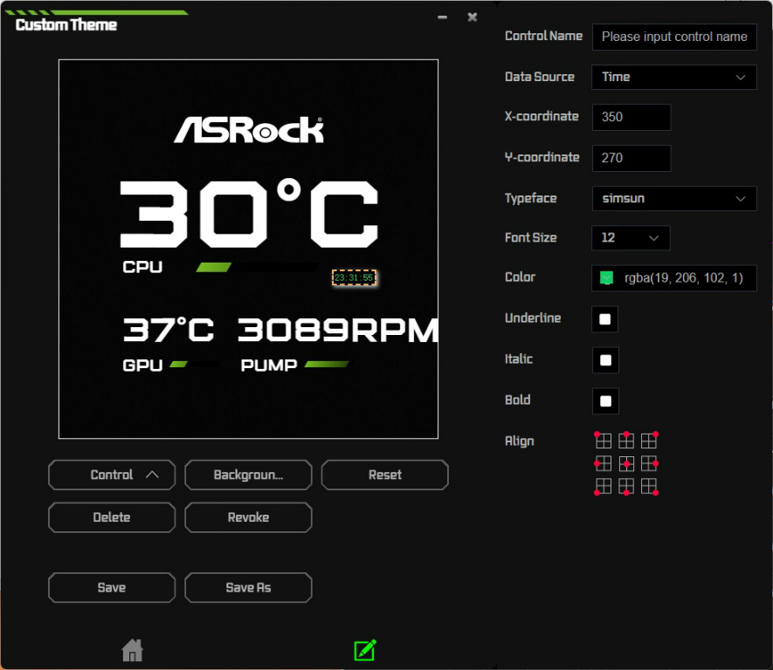
Task: Select the top-right align icon
Action: 649,441
